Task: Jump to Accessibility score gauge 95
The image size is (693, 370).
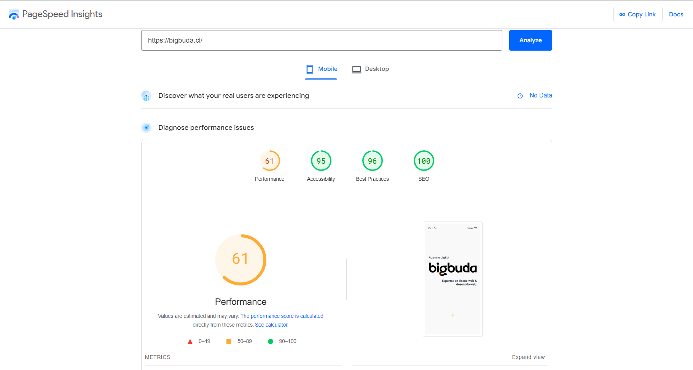Action: 321,161
